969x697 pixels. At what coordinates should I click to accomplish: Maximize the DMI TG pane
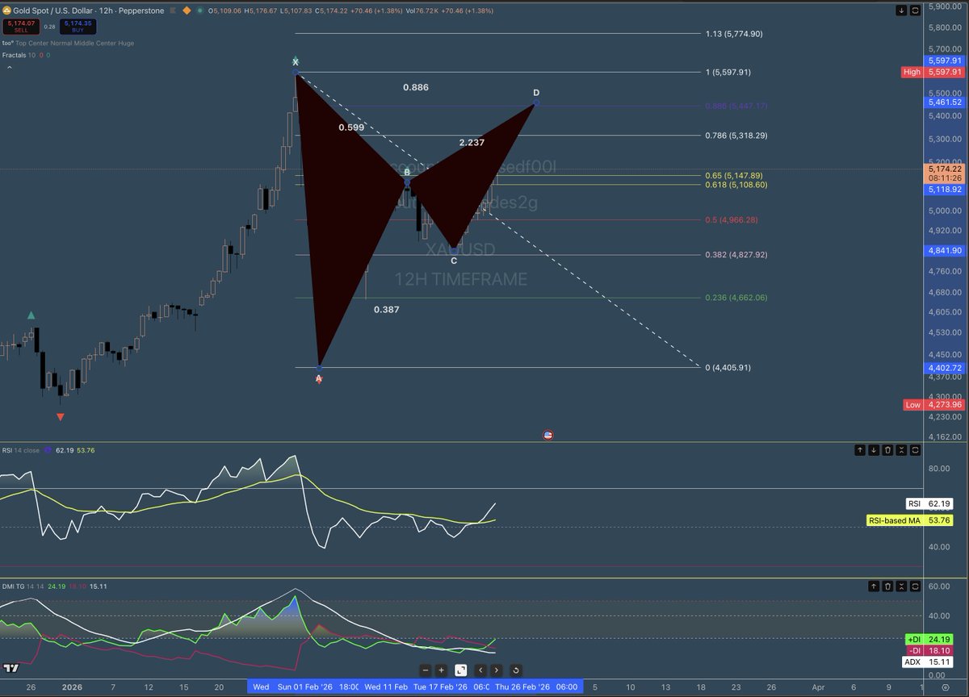[x=915, y=586]
